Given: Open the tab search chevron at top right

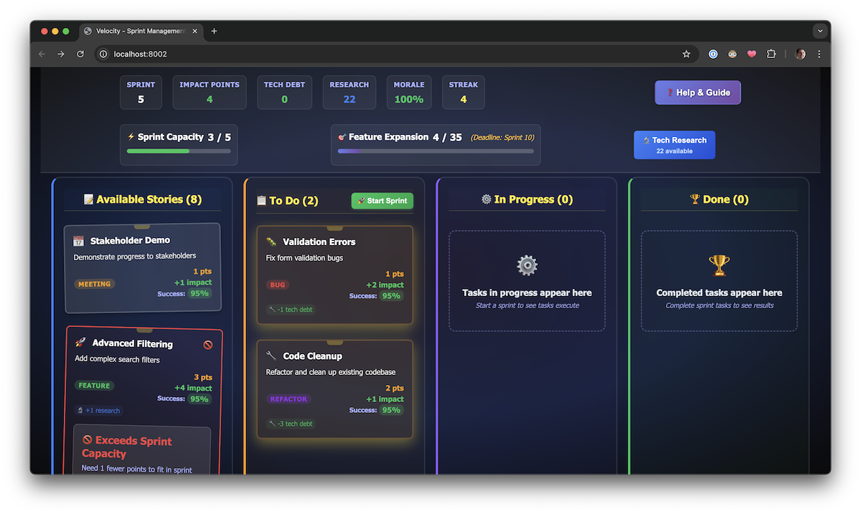Looking at the screenshot, I should pos(819,31).
